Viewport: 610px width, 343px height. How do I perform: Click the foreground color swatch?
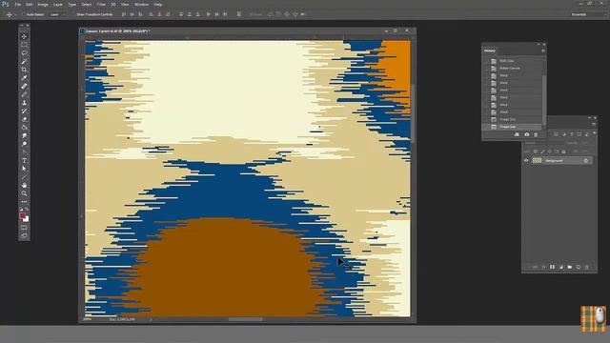coord(23,216)
